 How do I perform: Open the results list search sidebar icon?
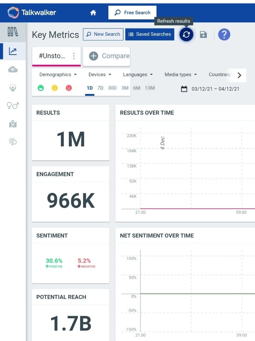click(x=13, y=142)
